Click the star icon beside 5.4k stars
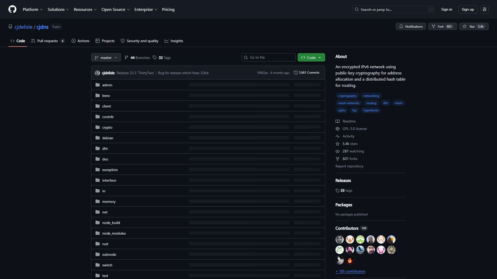This screenshot has width=497, height=279. [338, 144]
